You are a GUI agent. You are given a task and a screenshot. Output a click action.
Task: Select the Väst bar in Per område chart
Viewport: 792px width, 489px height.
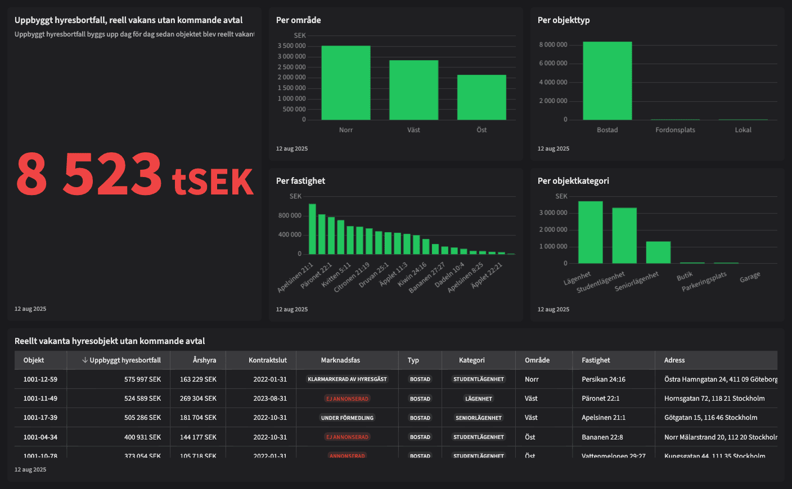pyautogui.click(x=413, y=90)
